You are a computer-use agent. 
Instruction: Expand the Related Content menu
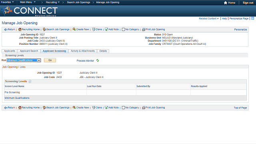coord(209,19)
